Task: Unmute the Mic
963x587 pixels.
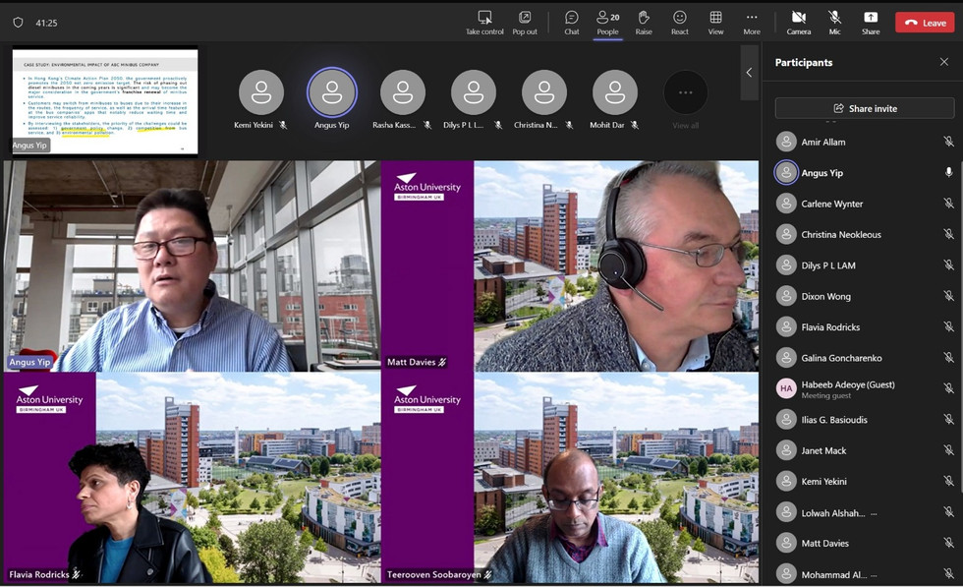Action: pyautogui.click(x=834, y=23)
